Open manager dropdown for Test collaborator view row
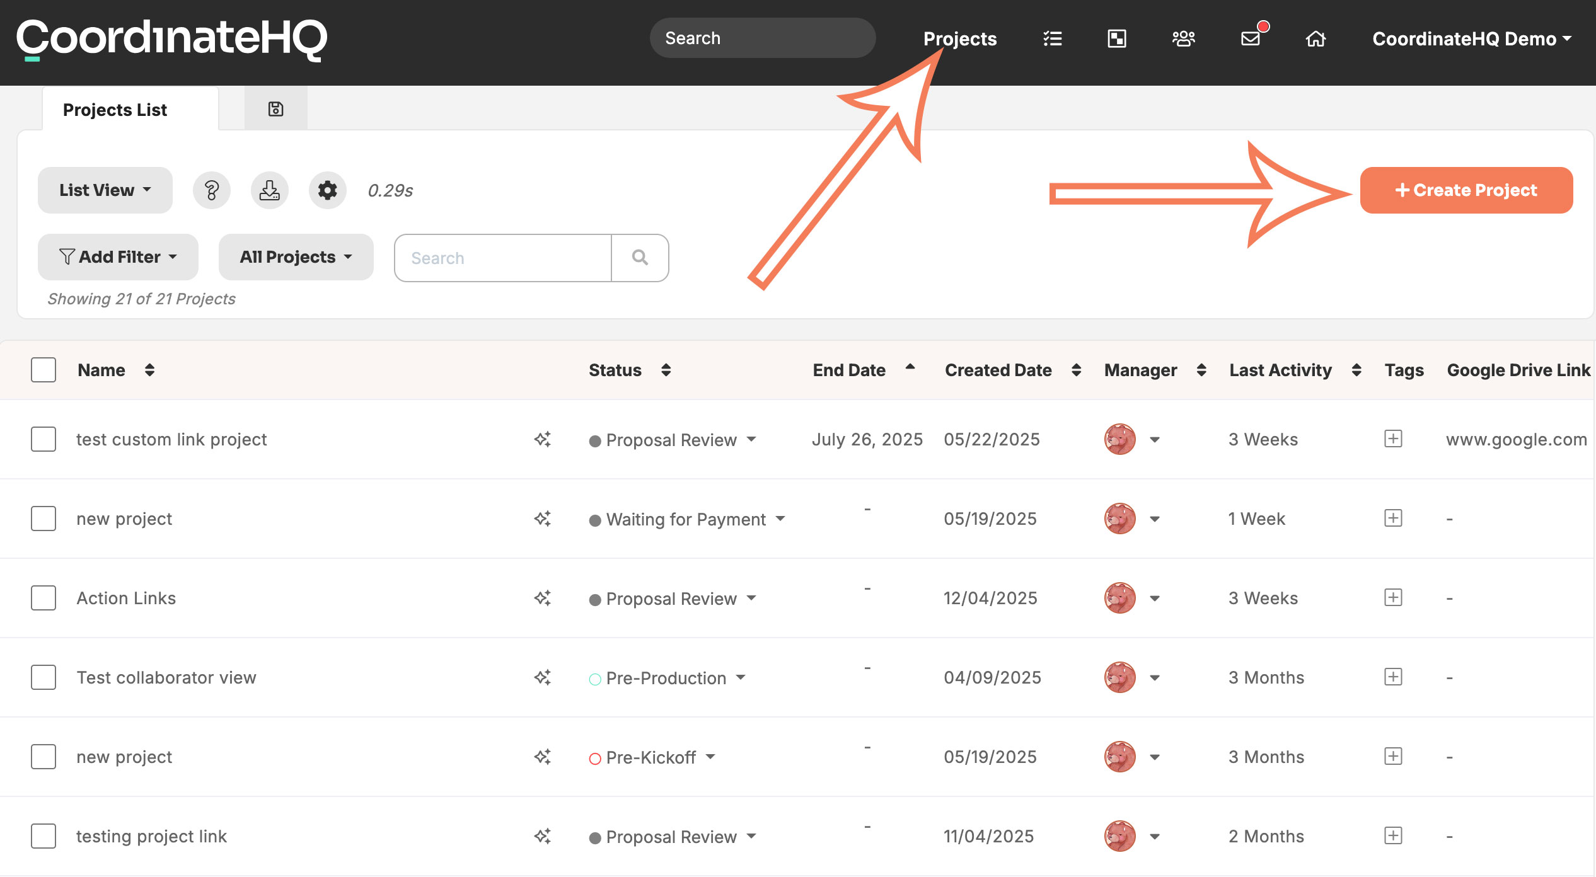 pos(1155,678)
